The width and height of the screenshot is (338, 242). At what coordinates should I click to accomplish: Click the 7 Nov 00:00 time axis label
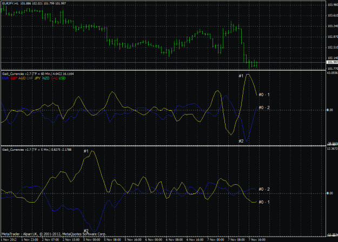click(216, 240)
